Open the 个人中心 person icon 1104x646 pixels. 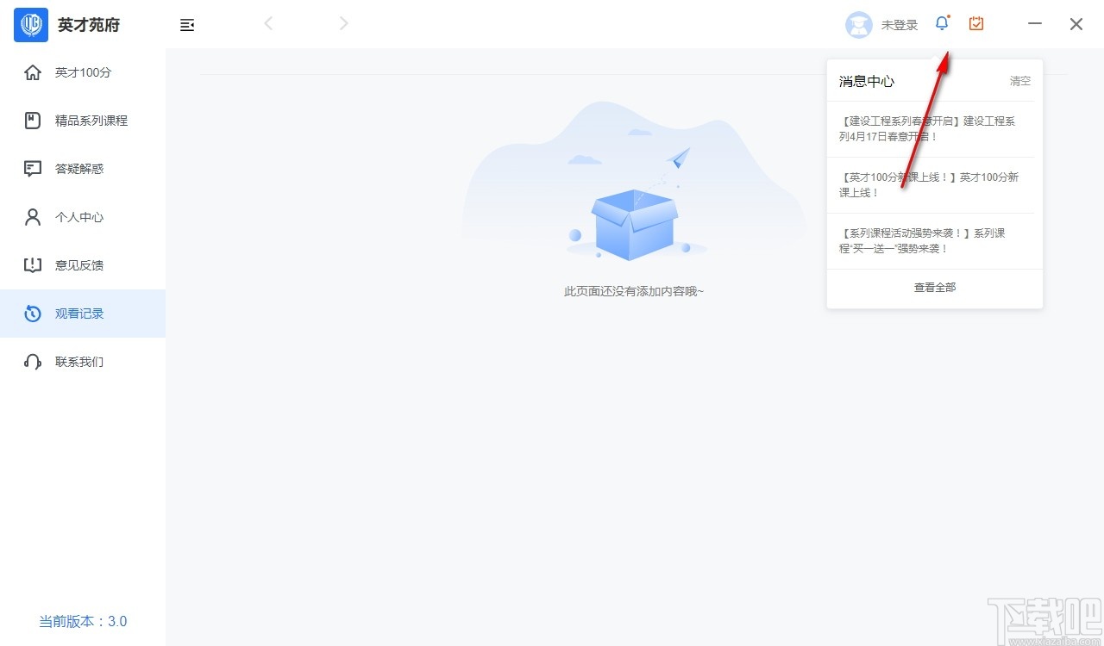(x=33, y=217)
